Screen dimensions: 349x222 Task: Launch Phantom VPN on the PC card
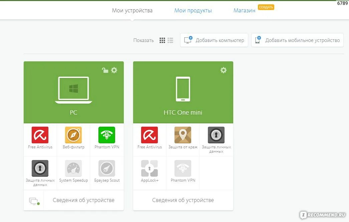tap(107, 135)
